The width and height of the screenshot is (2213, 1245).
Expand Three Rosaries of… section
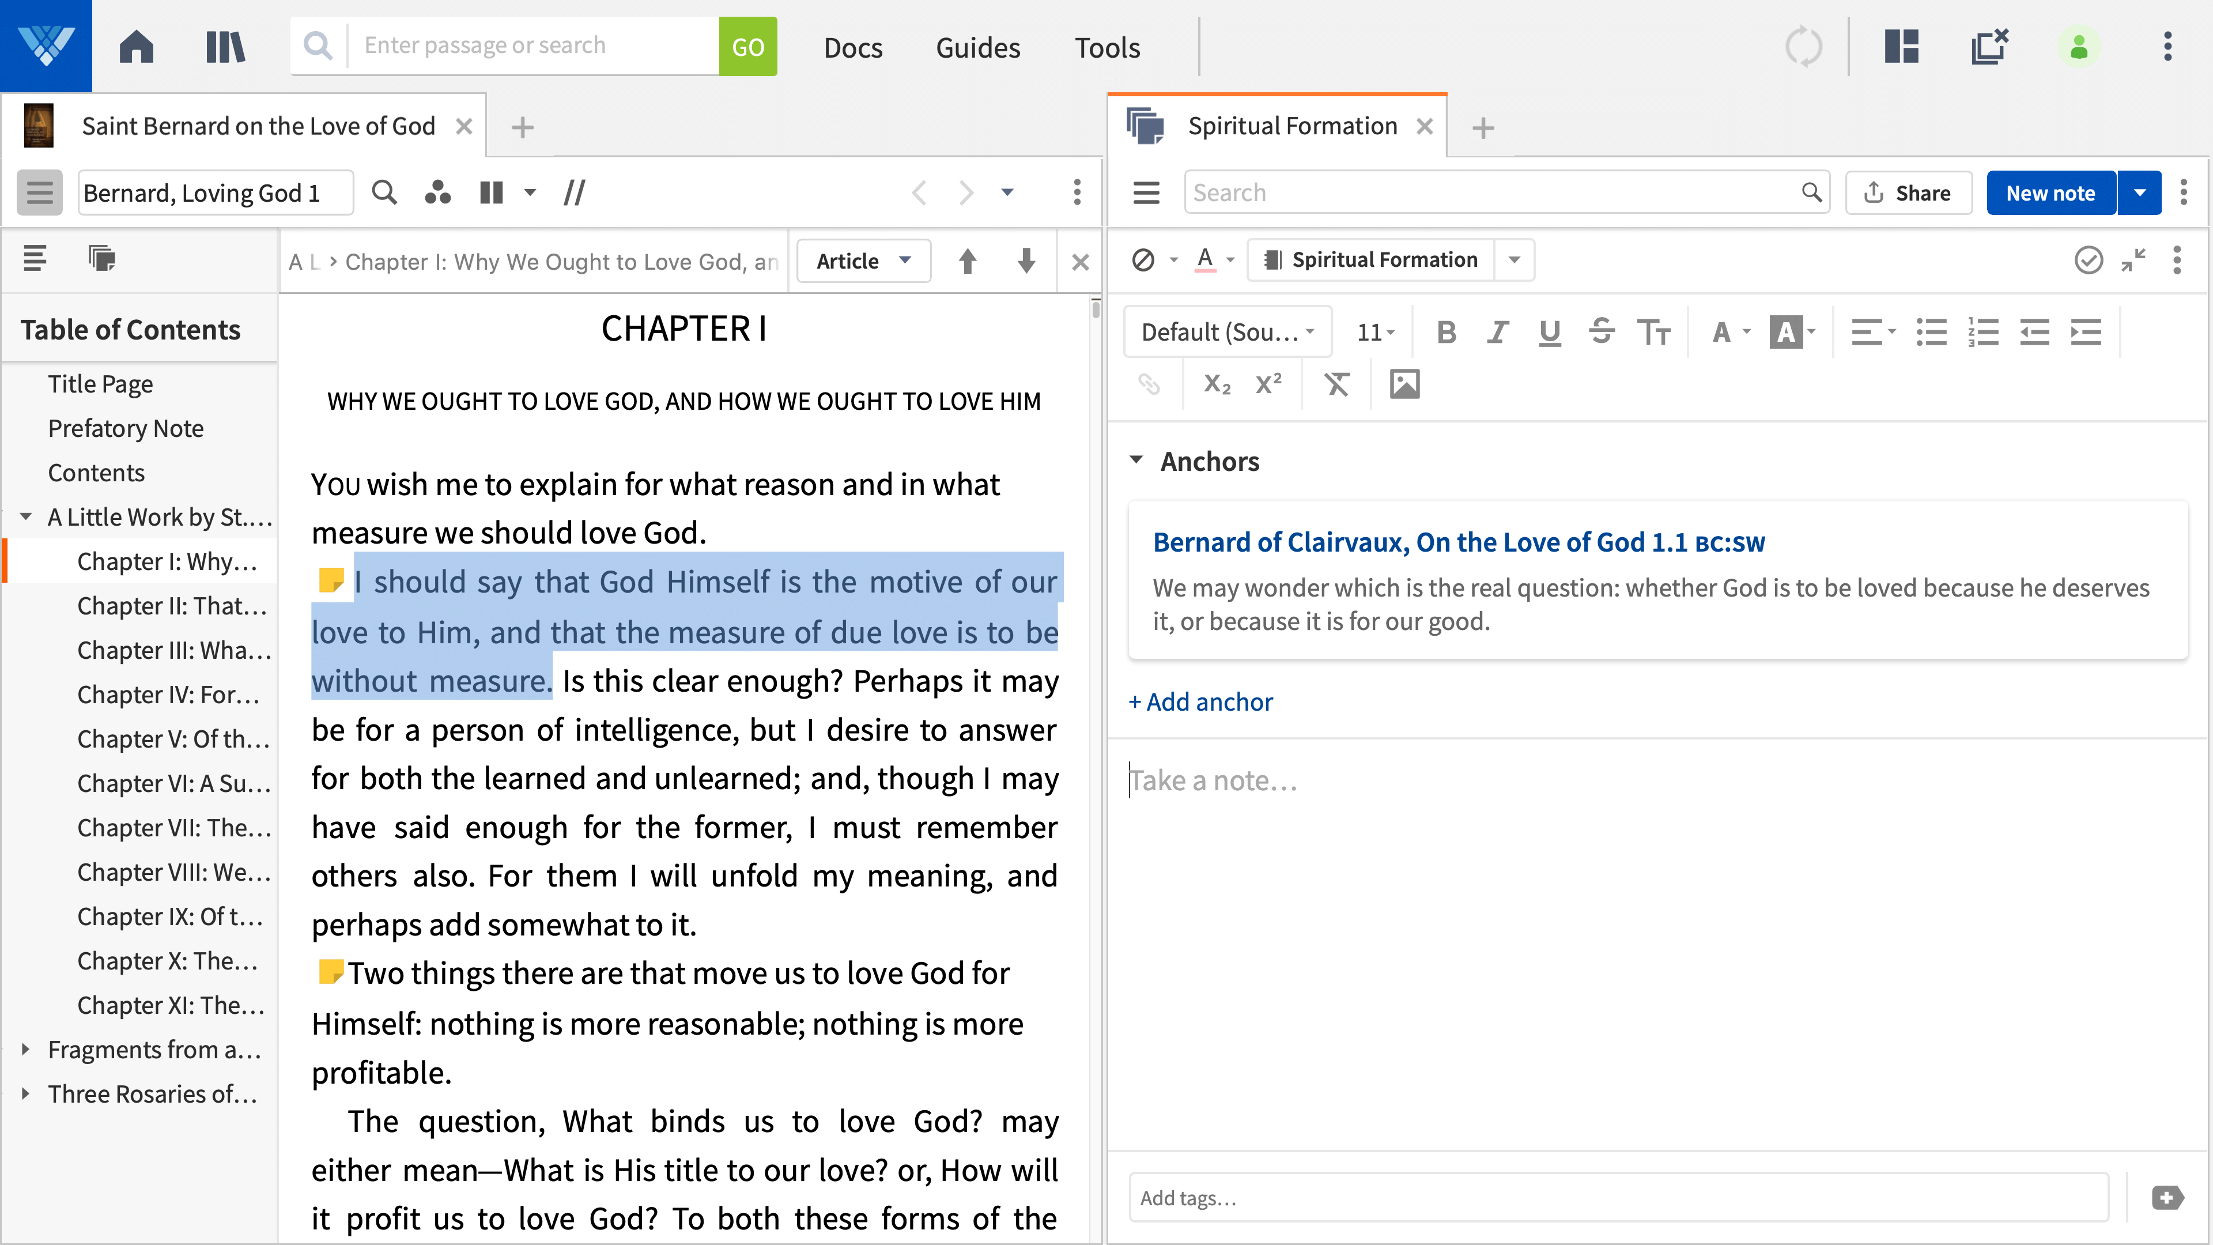tap(26, 1094)
